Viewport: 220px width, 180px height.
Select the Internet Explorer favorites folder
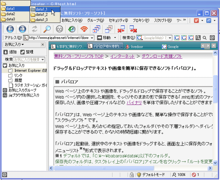27,71
